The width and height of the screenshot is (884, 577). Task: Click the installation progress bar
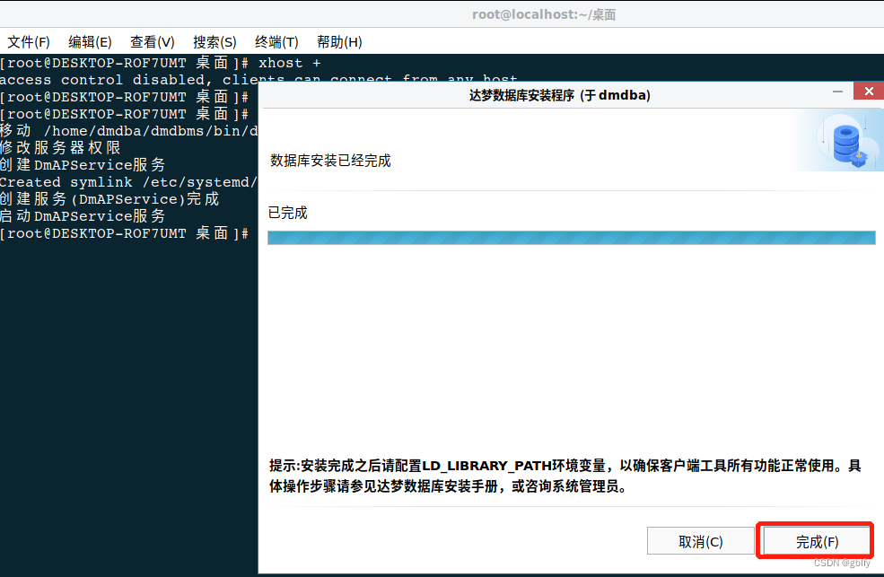tap(571, 238)
